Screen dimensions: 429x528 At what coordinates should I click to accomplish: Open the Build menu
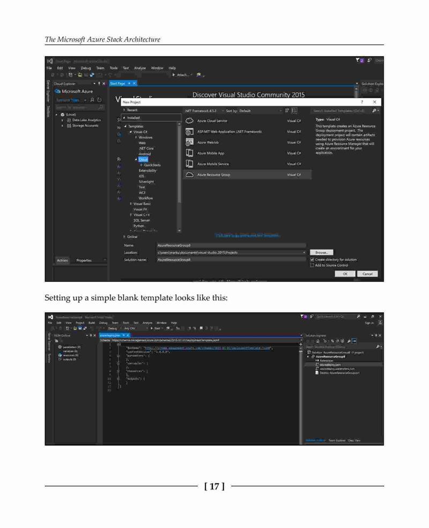(x=92, y=323)
